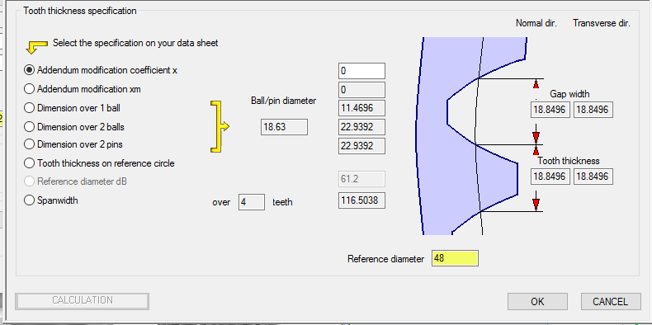Viewport: 652px width, 325px height.
Task: Click the dimension over 2 balls value field
Action: (361, 127)
